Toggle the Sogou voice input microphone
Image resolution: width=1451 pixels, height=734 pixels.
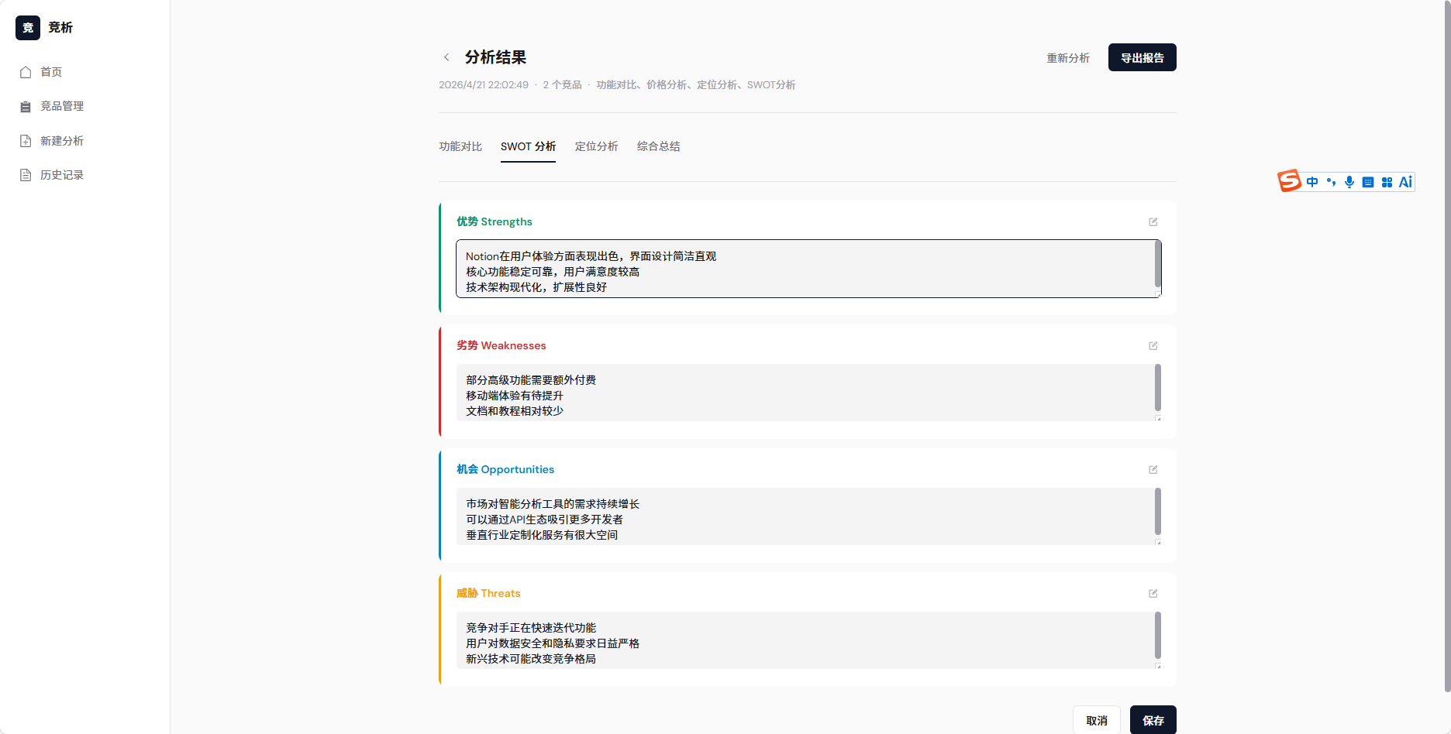(x=1349, y=182)
